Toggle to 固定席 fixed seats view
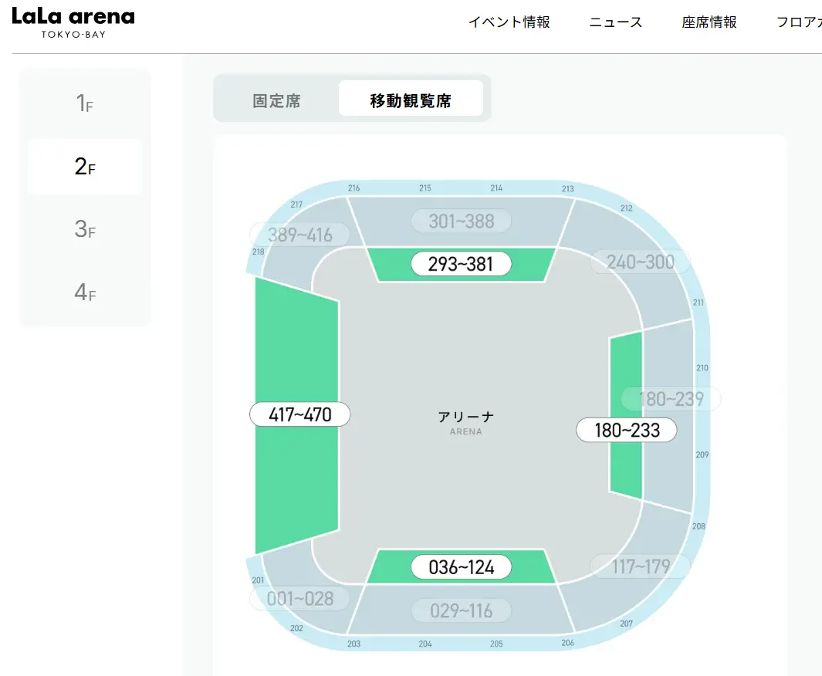 pyautogui.click(x=276, y=100)
